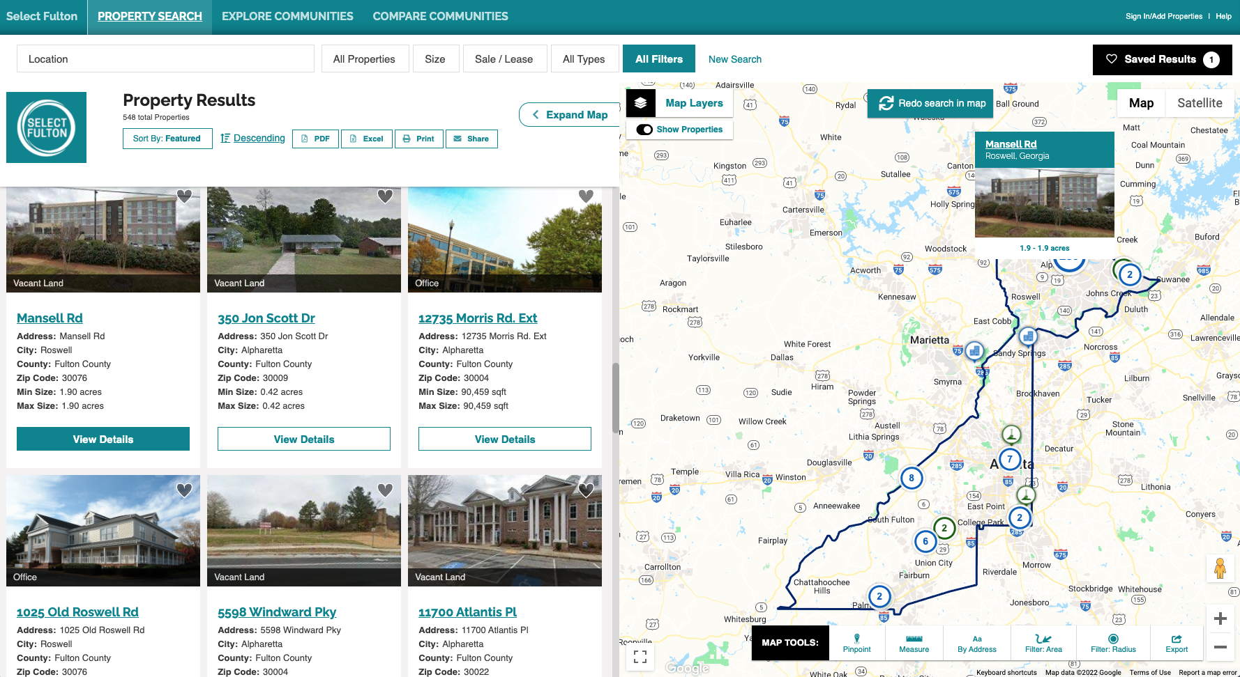Click the results list scrollbar
The image size is (1240, 677).
tap(615, 398)
